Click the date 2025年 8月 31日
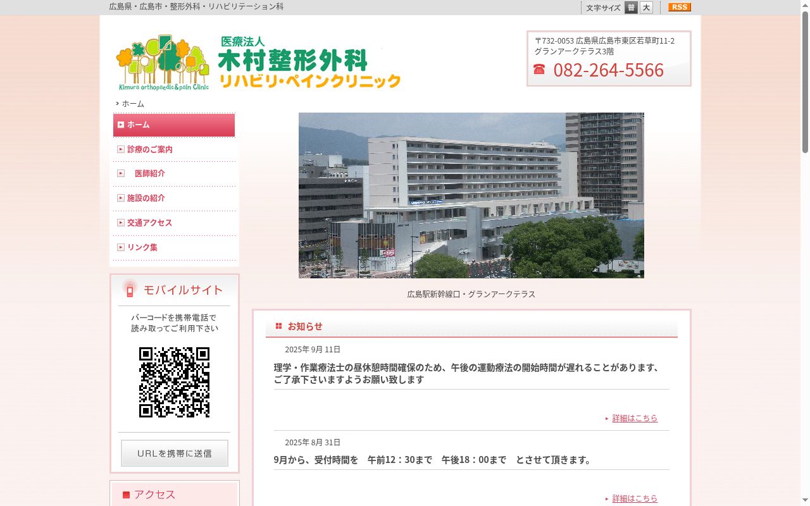810x506 pixels. coord(313,443)
